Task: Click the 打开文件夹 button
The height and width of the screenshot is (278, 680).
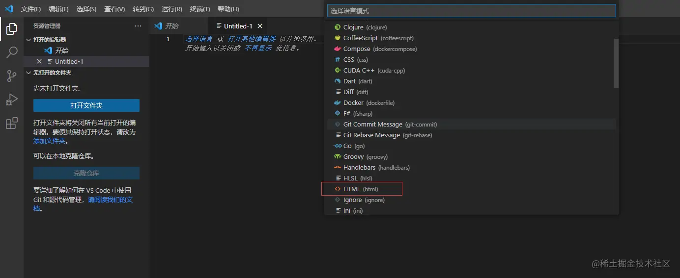Action: coord(86,105)
